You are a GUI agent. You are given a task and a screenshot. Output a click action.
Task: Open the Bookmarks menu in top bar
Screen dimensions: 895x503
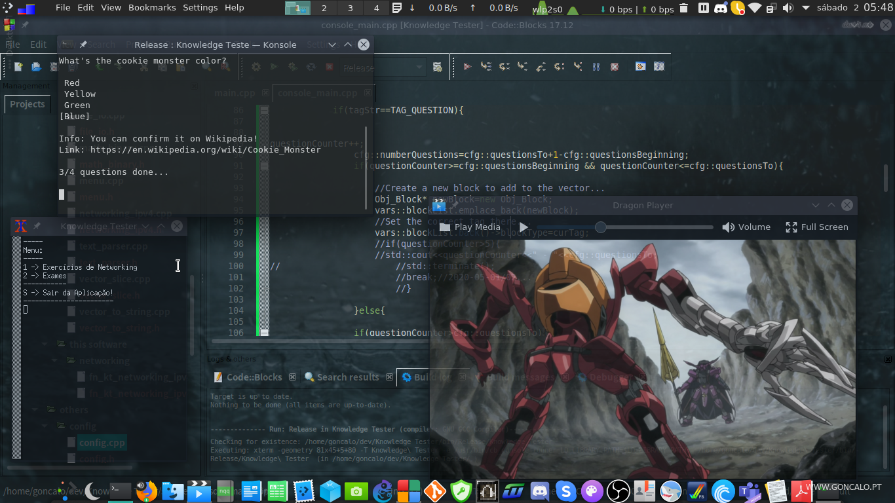pyautogui.click(x=152, y=8)
